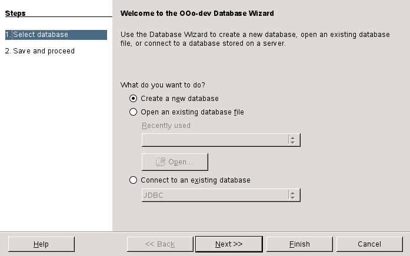The image size is (410, 256).
Task: Click the "Steps" heading in the sidebar
Action: 15,13
